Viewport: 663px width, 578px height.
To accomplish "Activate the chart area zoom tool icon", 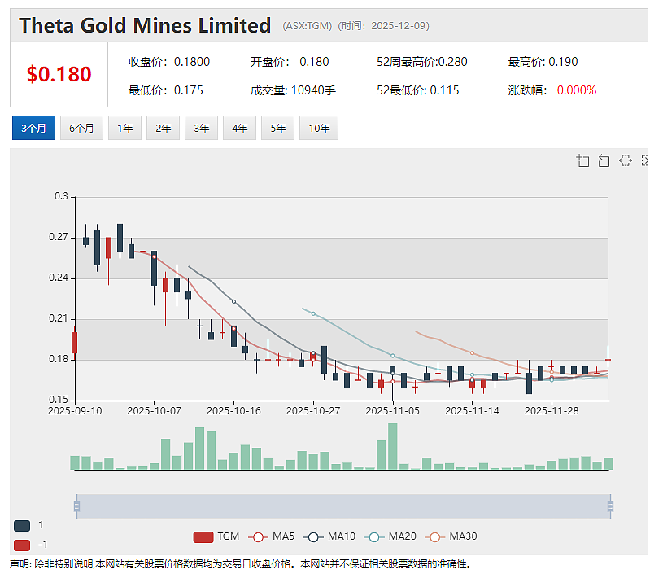I will coord(582,161).
